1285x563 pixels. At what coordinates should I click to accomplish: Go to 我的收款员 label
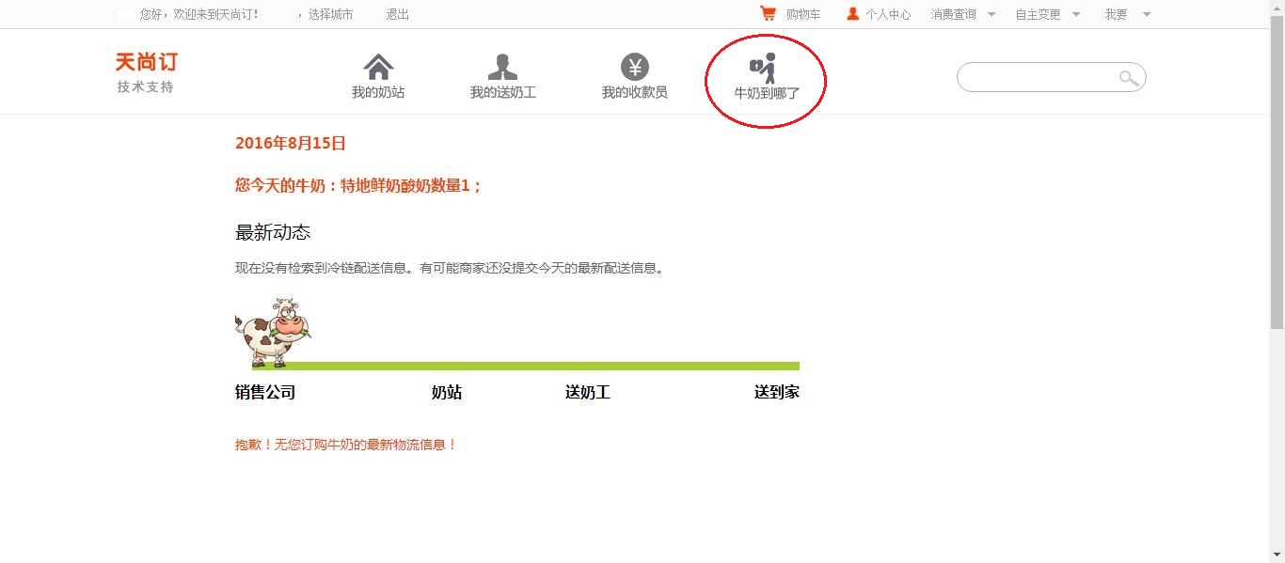(x=635, y=93)
